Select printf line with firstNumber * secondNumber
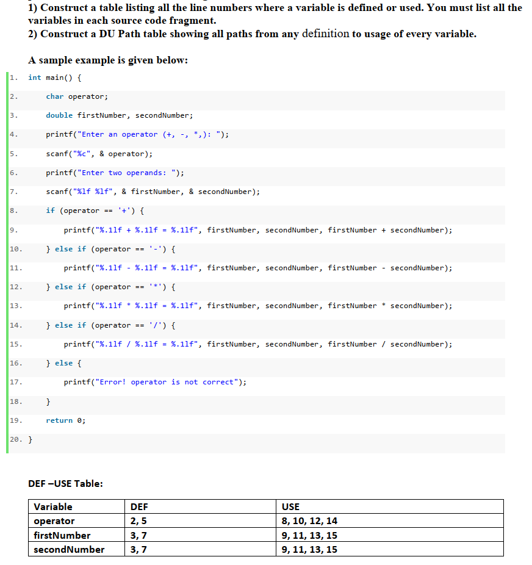 [258, 306]
